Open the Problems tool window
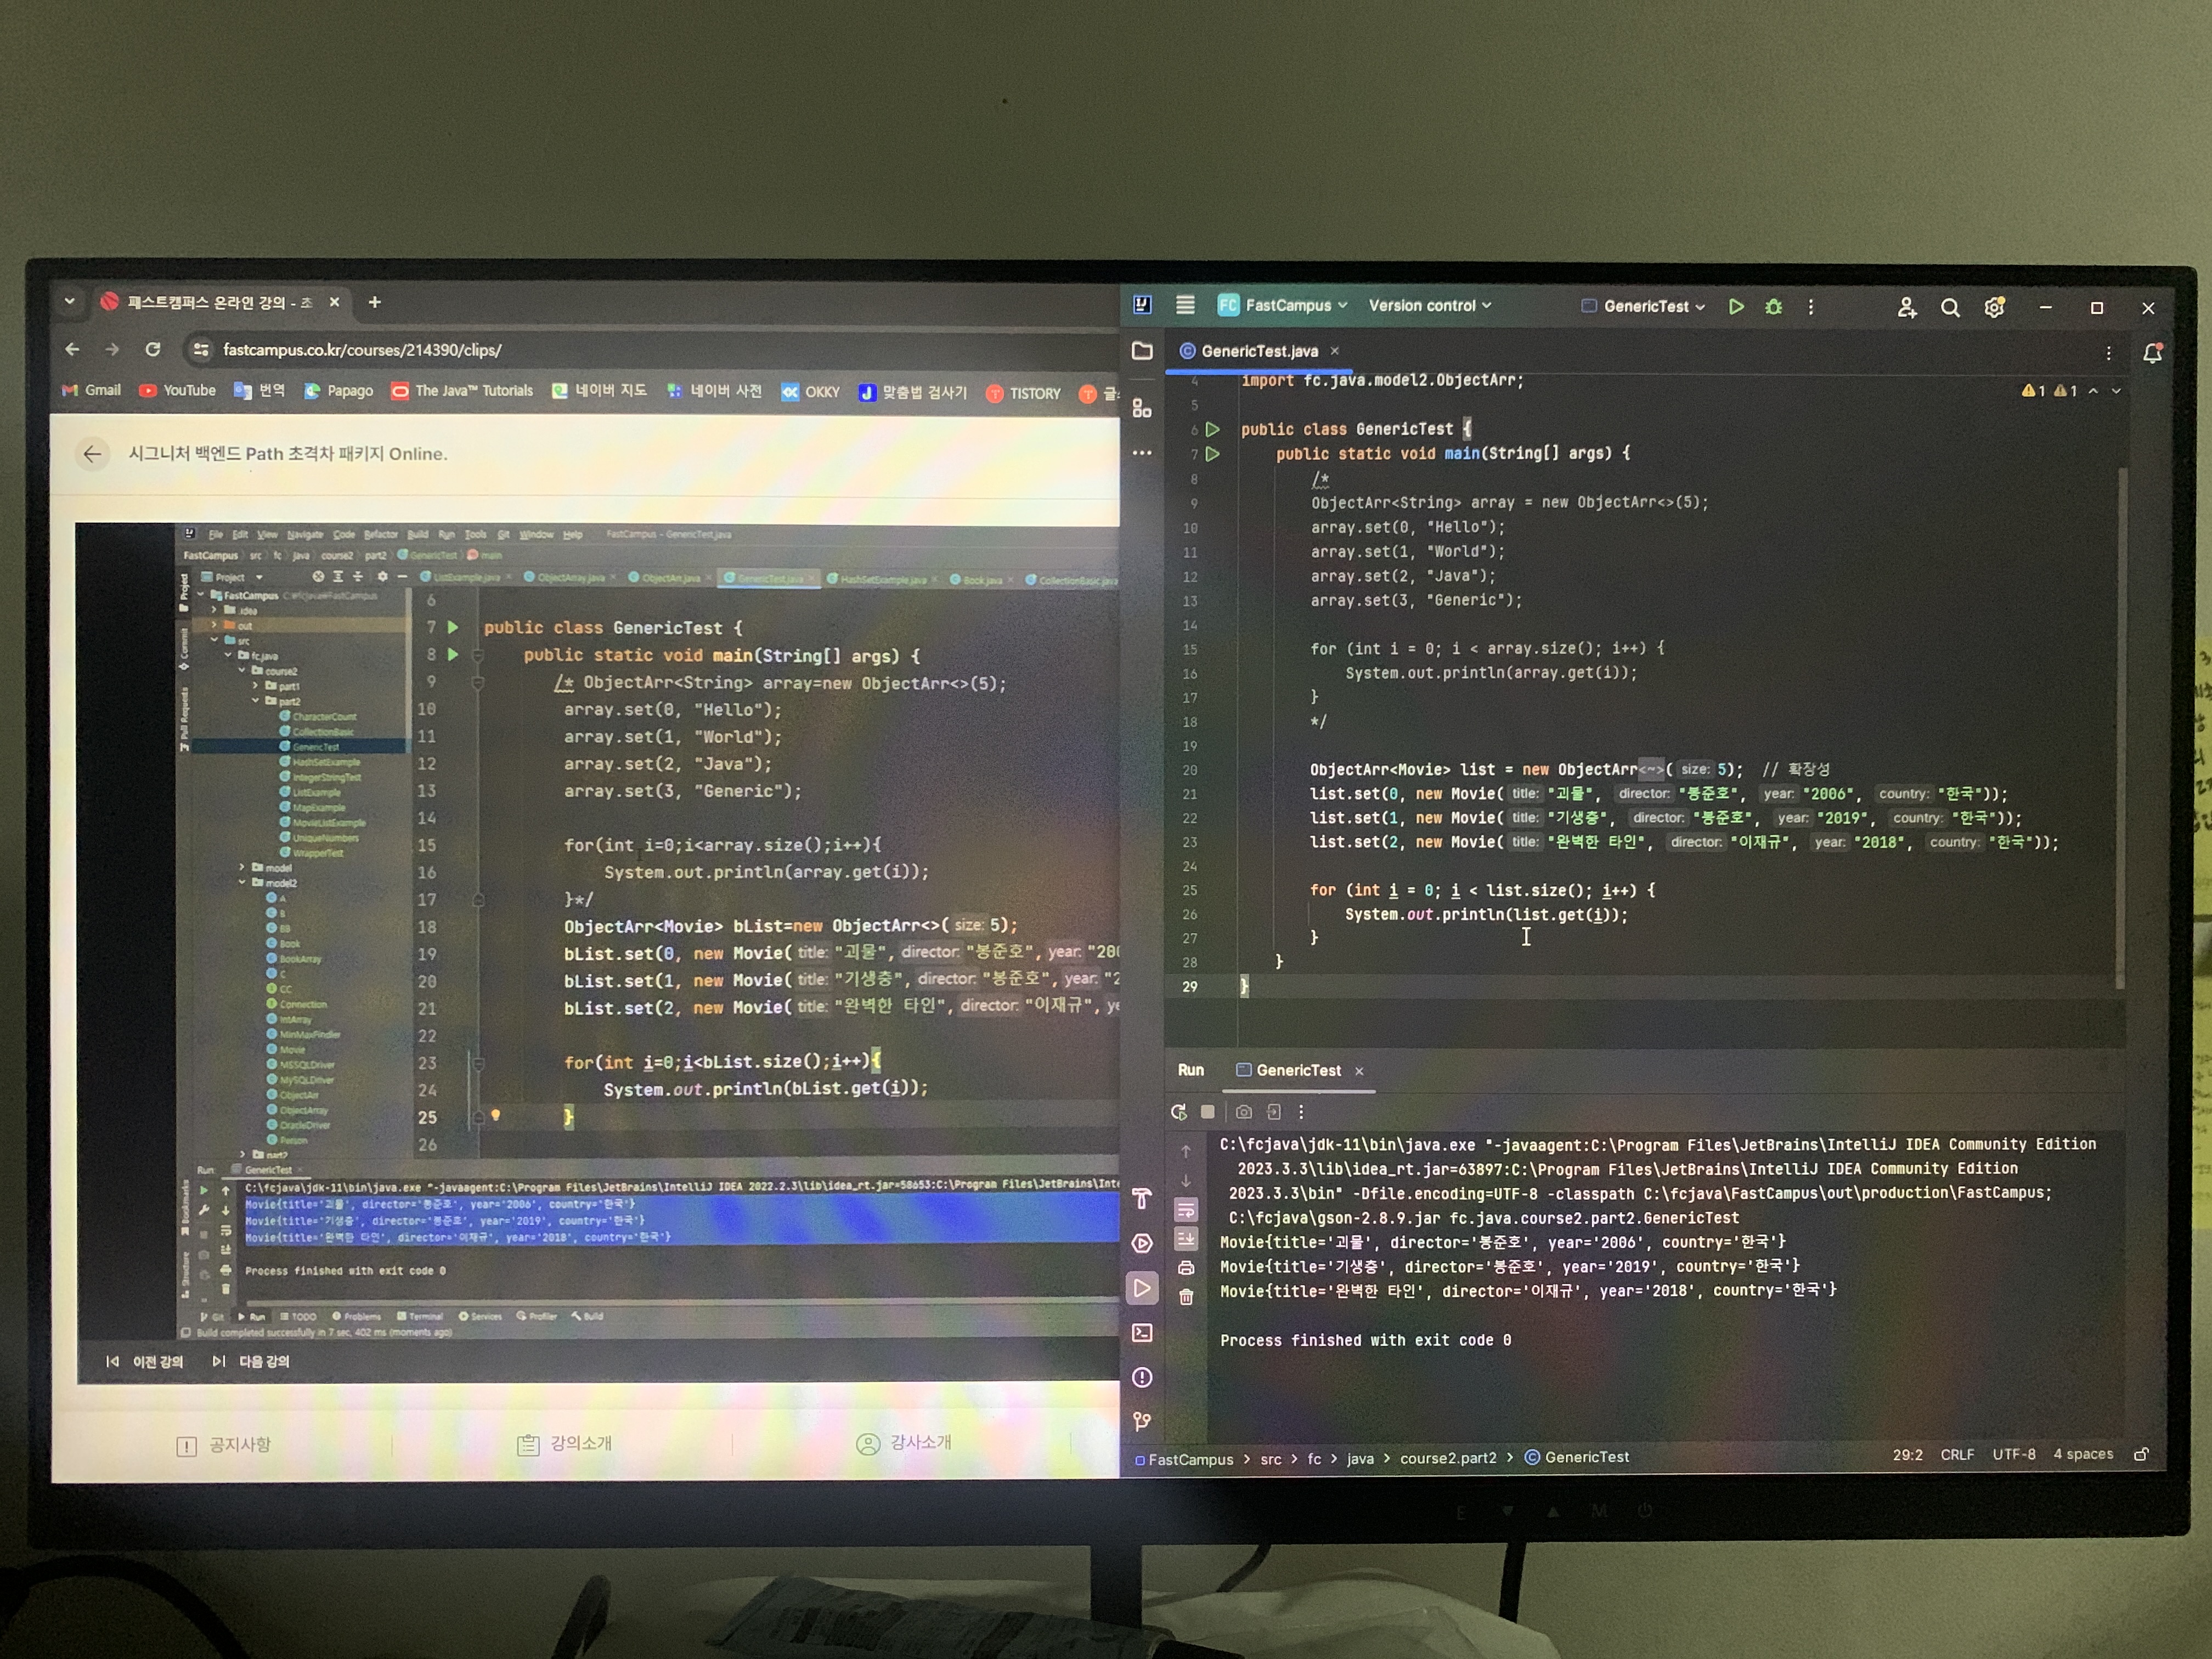 1142,1378
